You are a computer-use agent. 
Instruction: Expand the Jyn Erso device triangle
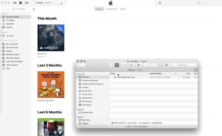click(1, 36)
